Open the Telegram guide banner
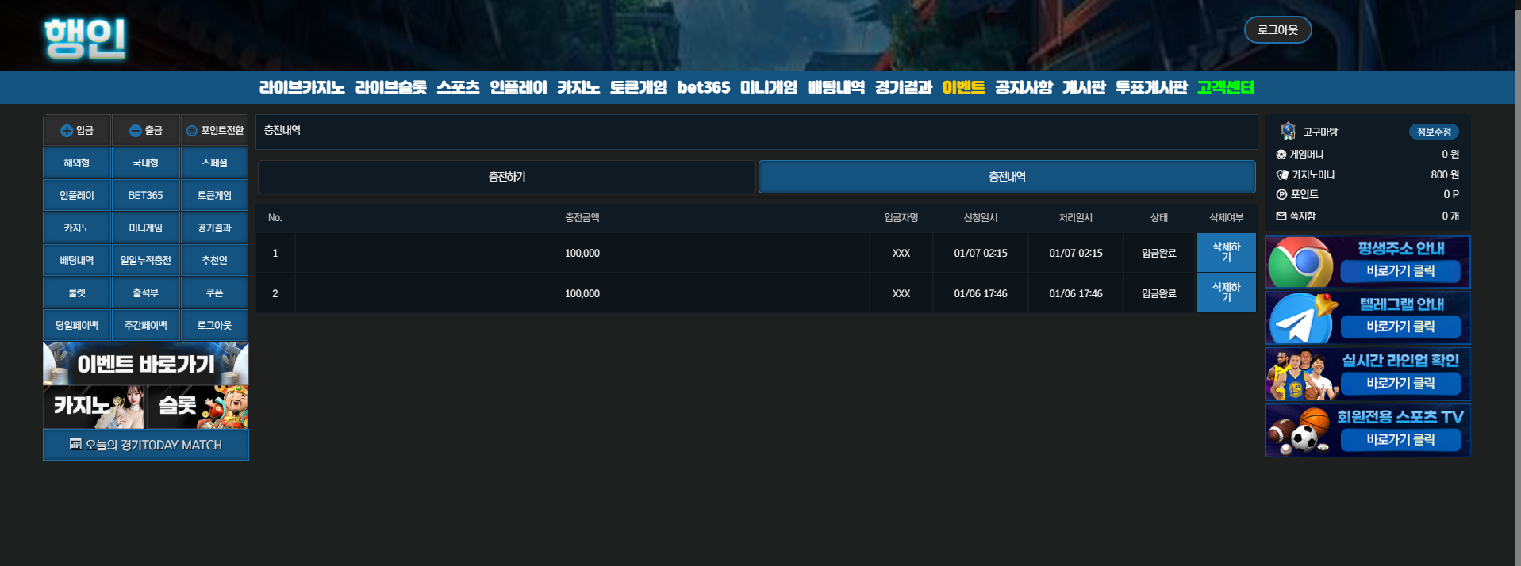 [1367, 318]
